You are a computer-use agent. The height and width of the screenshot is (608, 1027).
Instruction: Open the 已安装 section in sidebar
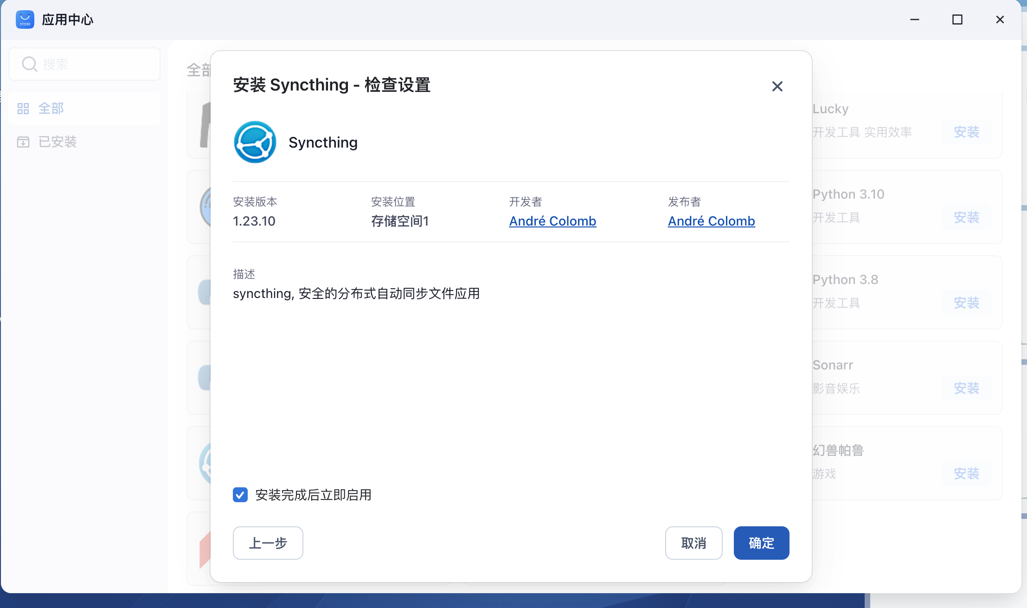[x=84, y=142]
